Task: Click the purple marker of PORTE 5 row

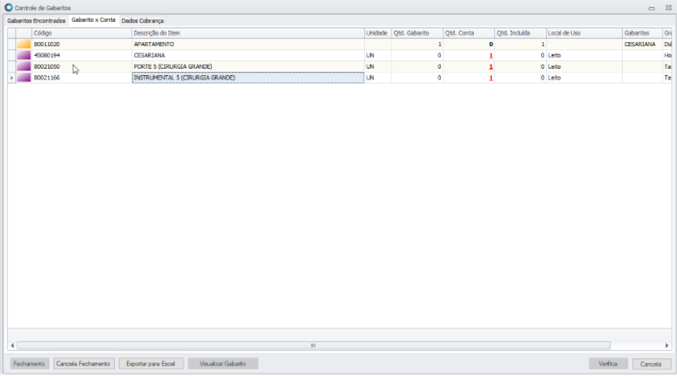Action: (x=23, y=66)
